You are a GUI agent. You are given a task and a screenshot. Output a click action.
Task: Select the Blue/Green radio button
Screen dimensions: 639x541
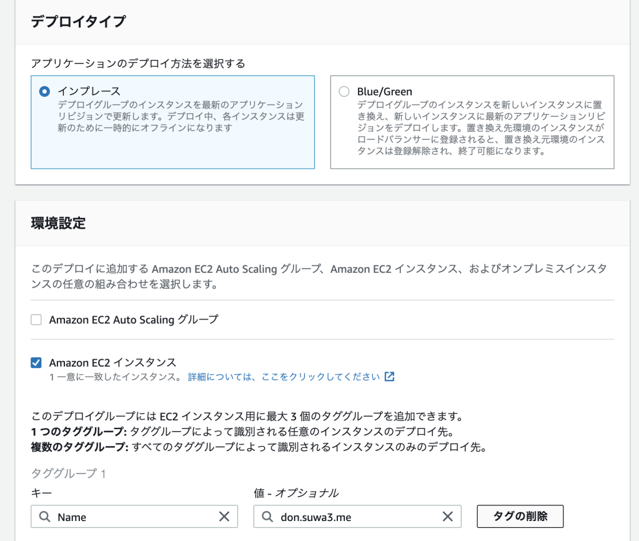pos(344,91)
